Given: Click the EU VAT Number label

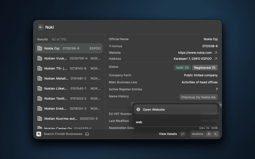Looking at the screenshot, I should click(120, 114).
